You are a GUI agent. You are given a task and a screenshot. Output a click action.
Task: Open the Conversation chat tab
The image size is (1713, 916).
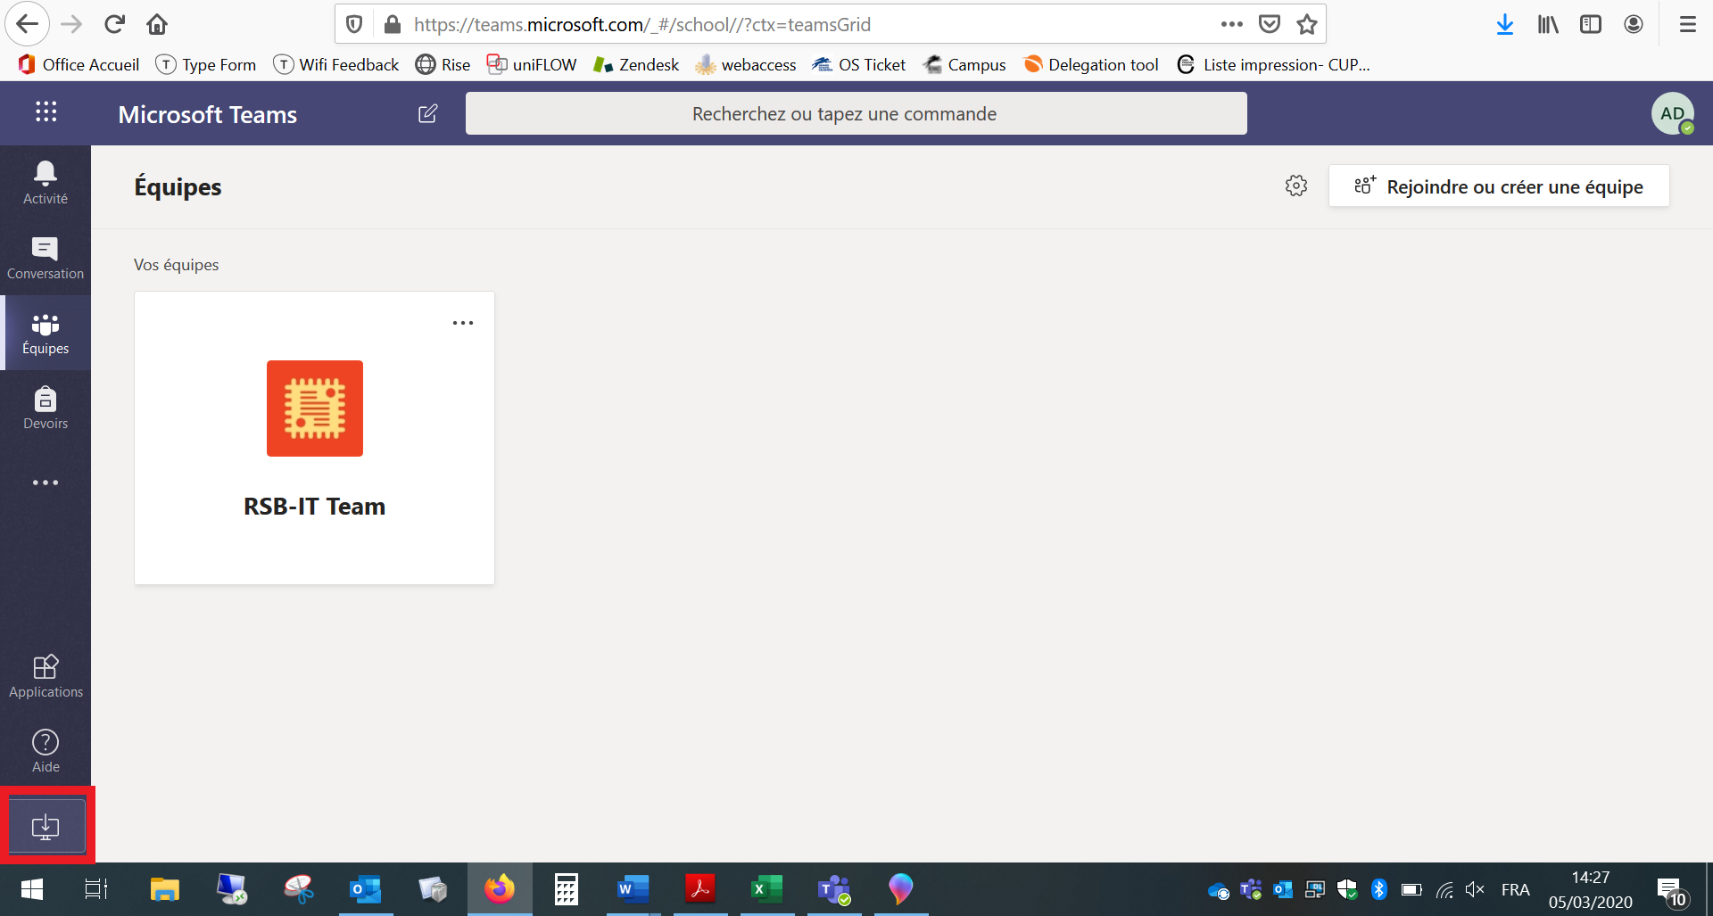46,258
